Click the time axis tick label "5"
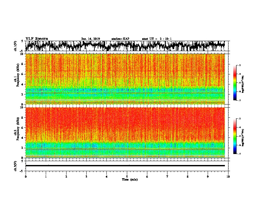The width and height of the screenshot is (257, 198). point(127,177)
